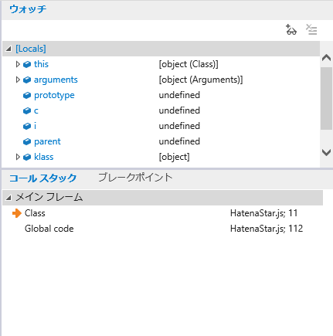Switch to the コール スタック tab
333x336 pixels.
tap(42, 178)
